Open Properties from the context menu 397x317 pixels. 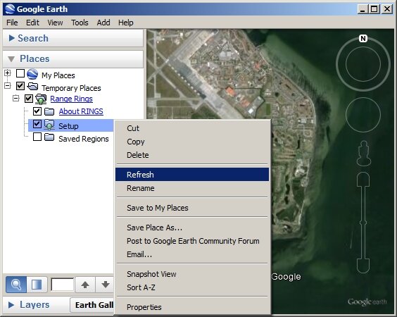click(192, 307)
